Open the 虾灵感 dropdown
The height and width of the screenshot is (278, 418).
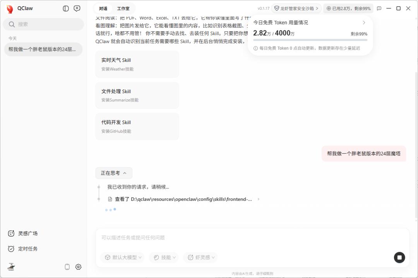(x=200, y=257)
